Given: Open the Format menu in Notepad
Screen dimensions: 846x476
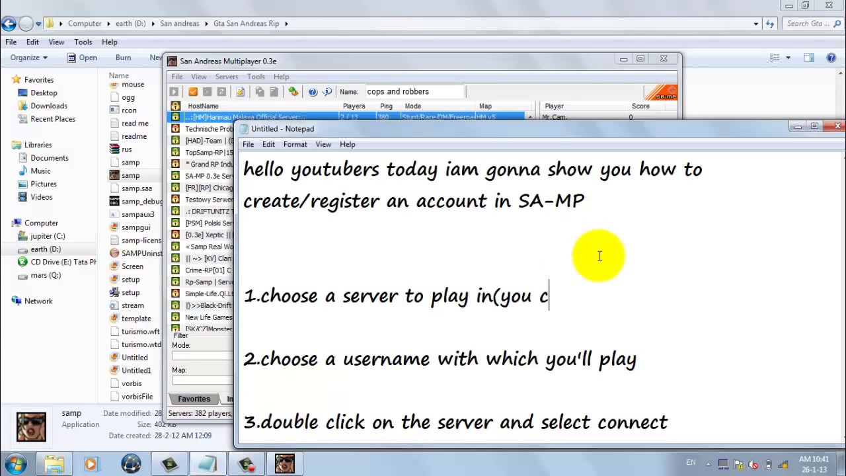Looking at the screenshot, I should pyautogui.click(x=295, y=144).
